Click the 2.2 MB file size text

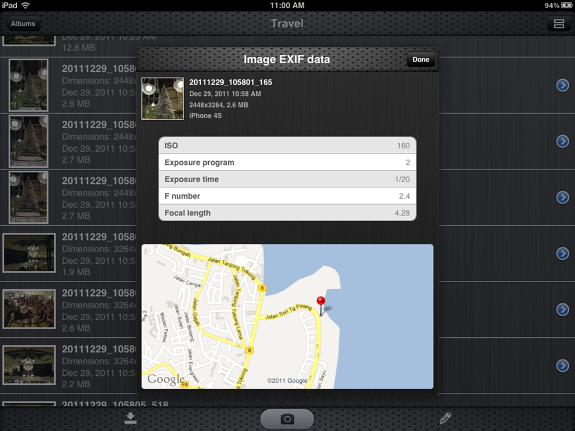click(76, 384)
